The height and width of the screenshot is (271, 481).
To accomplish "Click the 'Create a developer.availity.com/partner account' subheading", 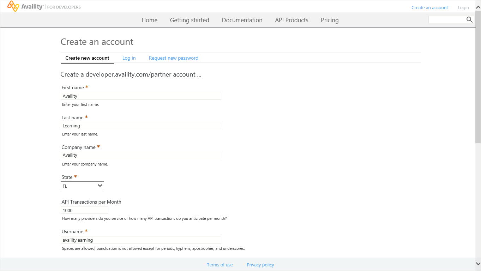I will click(131, 74).
